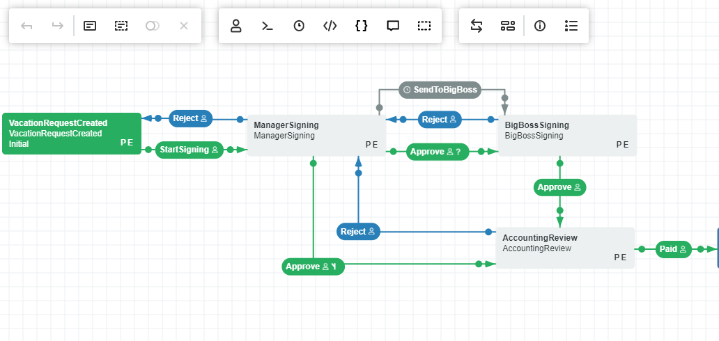Click the dashed rectangle icon in toolbar
Viewport: 719px width, 341px height.
424,26
